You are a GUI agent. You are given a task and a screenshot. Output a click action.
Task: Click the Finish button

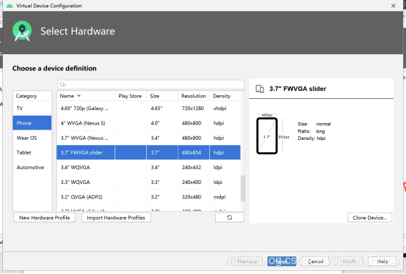pos(349,262)
